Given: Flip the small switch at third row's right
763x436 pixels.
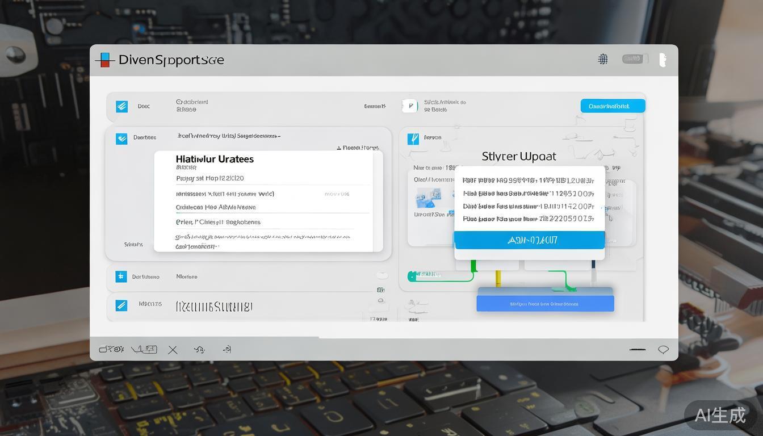Looking at the screenshot, I should coord(382,275).
